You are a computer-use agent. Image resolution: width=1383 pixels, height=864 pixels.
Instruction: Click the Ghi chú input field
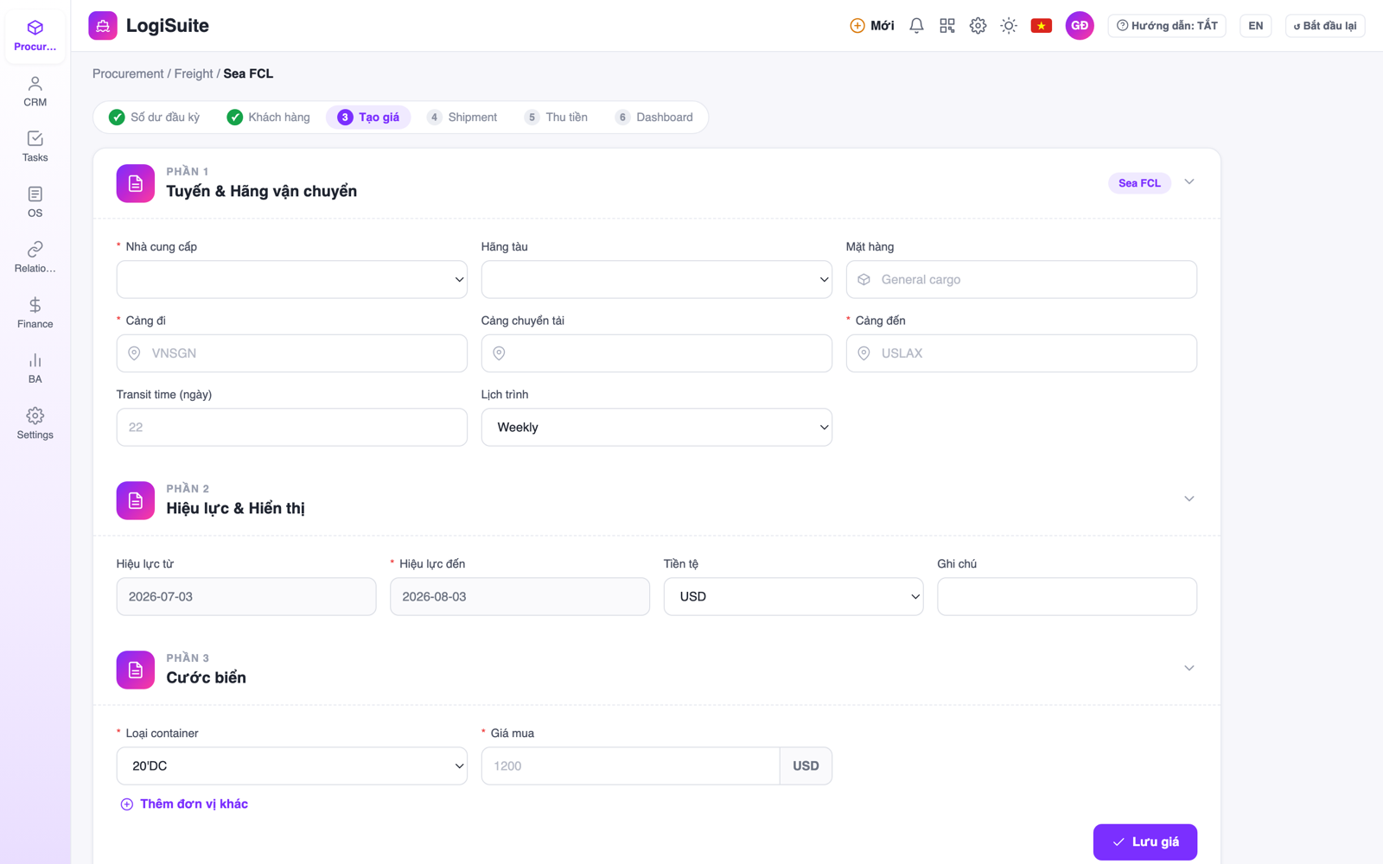[x=1067, y=597]
